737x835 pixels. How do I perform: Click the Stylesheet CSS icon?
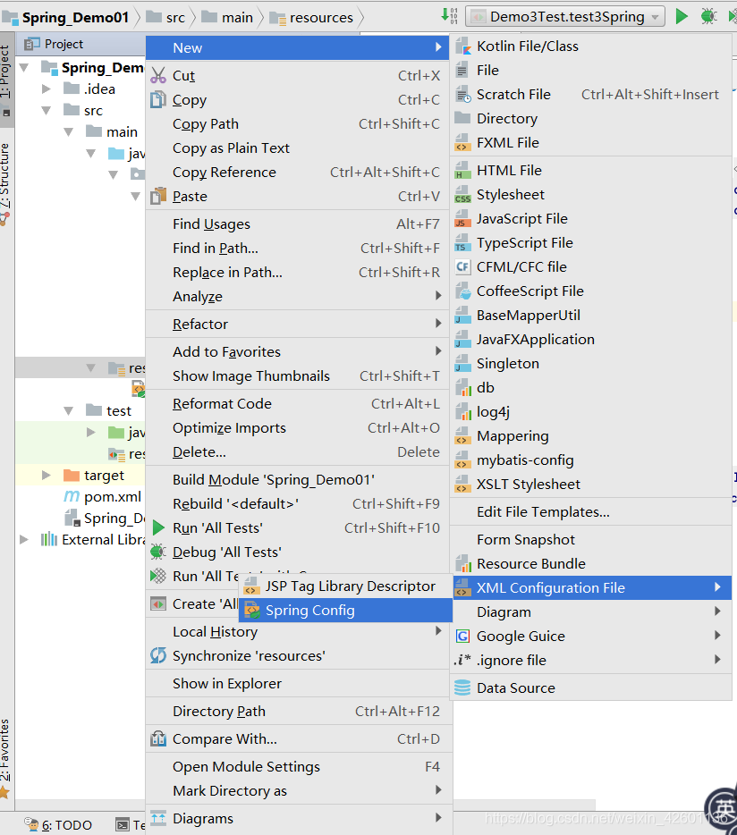(463, 195)
